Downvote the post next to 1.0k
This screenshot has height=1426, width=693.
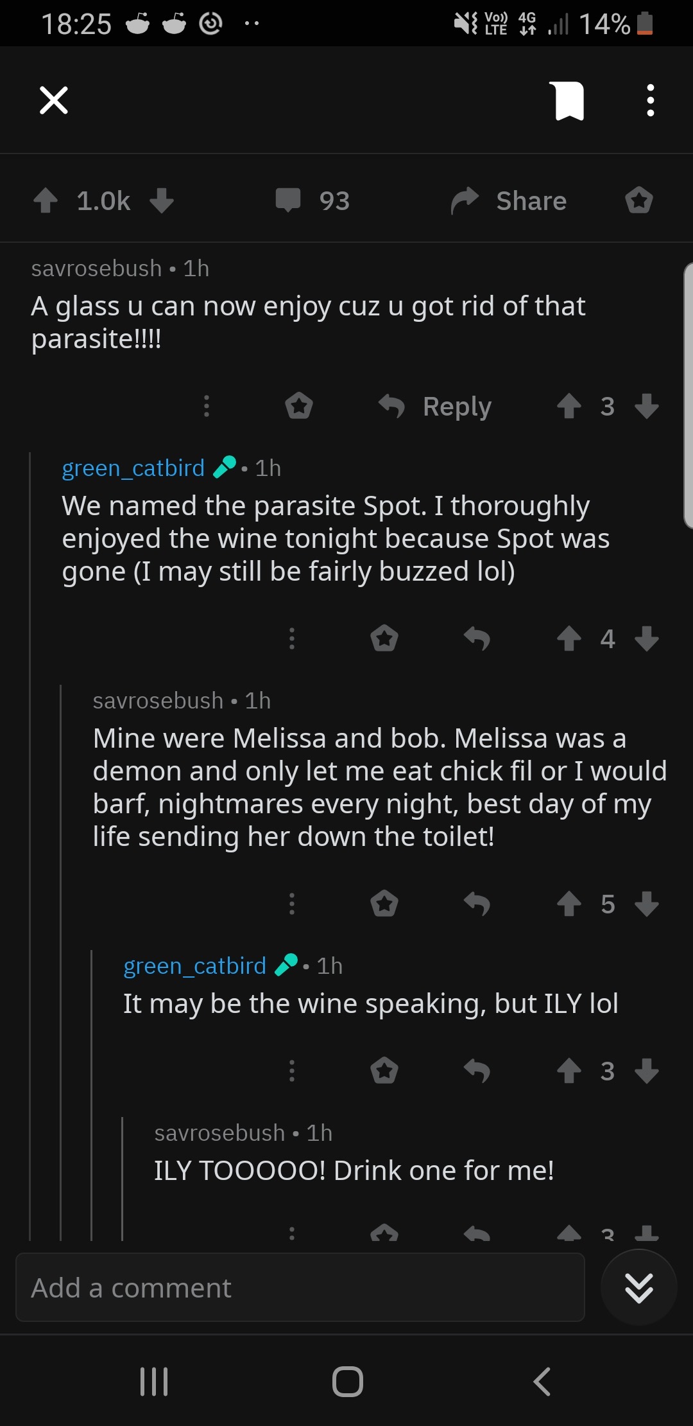[162, 200]
